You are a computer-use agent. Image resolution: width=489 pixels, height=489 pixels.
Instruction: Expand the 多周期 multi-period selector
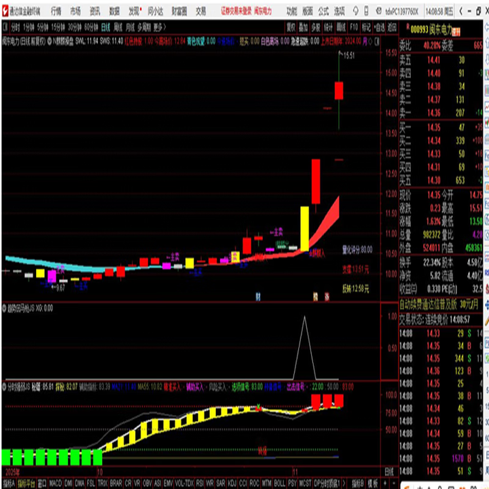143,27
